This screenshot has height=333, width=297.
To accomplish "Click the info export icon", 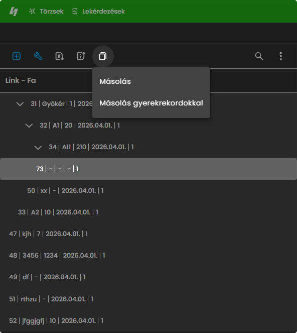I will click(x=81, y=56).
